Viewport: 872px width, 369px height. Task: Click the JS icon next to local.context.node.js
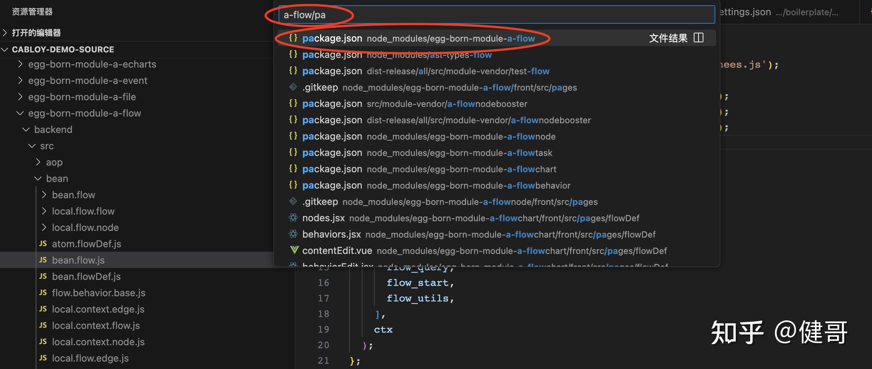point(43,342)
